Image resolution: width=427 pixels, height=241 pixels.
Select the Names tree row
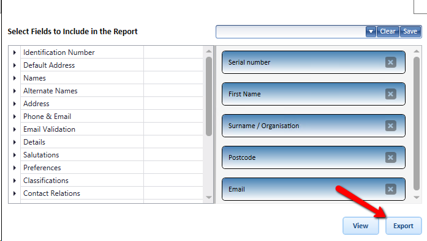(106, 78)
